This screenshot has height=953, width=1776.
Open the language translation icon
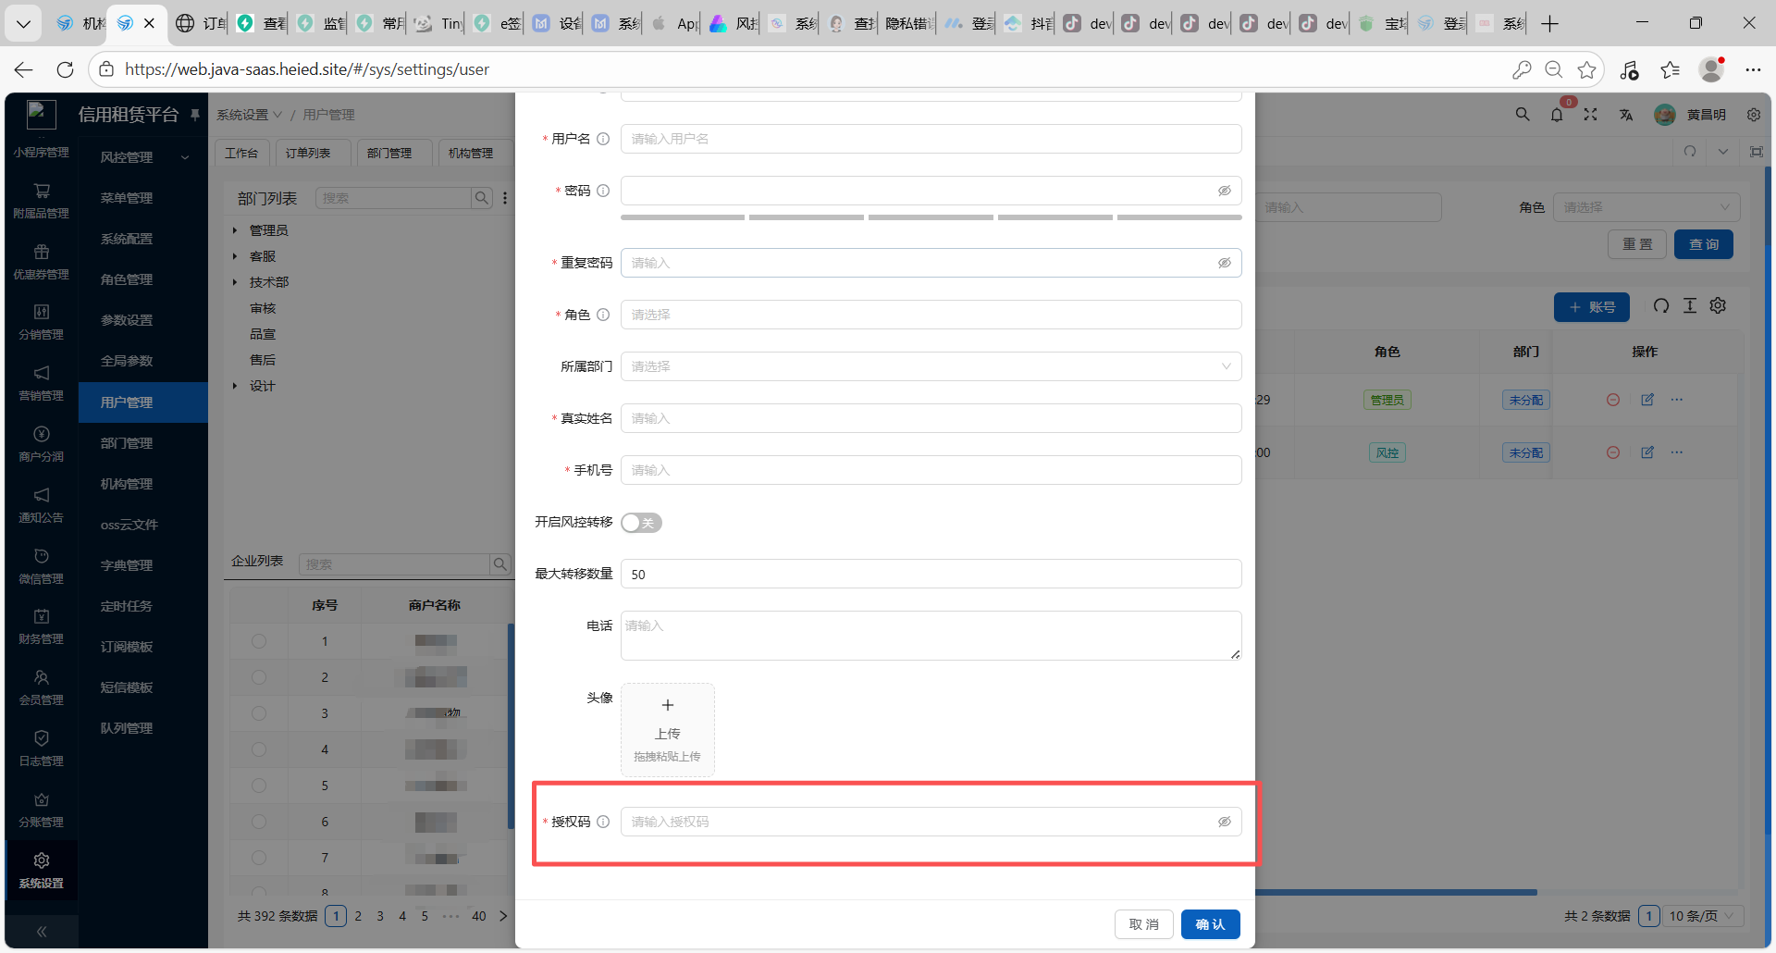(x=1625, y=115)
